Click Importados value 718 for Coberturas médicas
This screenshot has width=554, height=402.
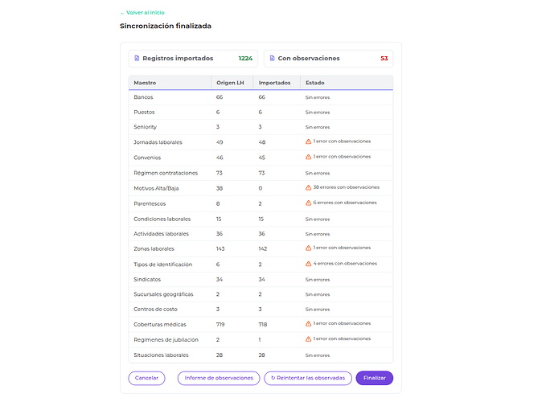click(x=262, y=325)
